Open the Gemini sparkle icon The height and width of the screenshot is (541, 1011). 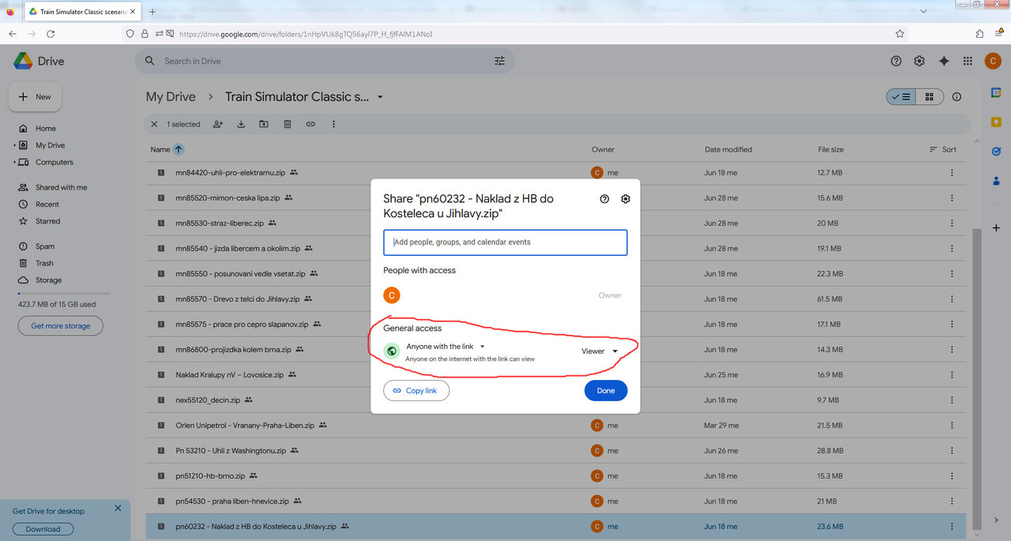point(944,61)
